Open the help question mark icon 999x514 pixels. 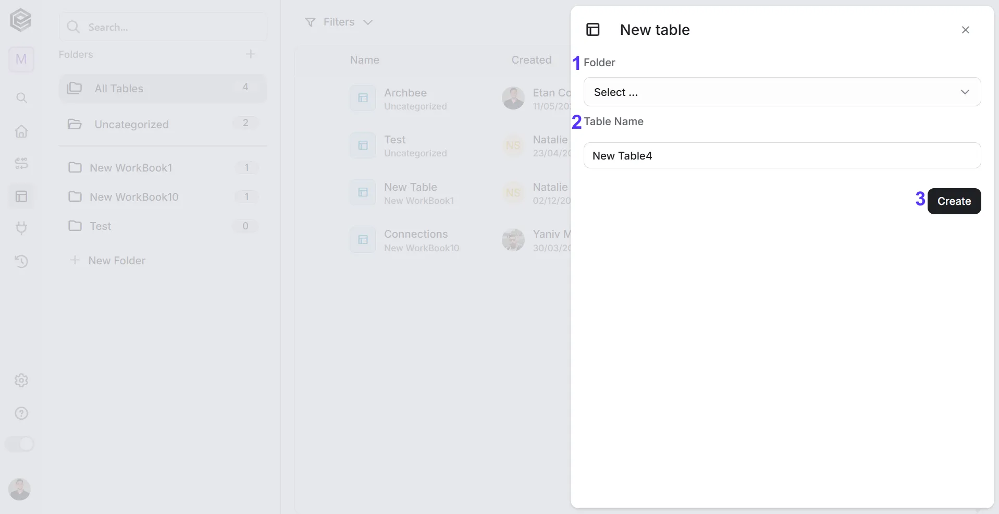pos(21,413)
